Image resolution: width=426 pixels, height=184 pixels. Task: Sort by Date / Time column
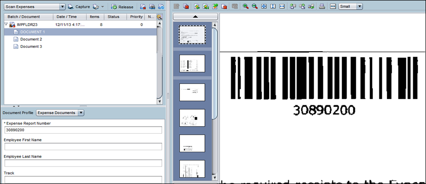69,17
